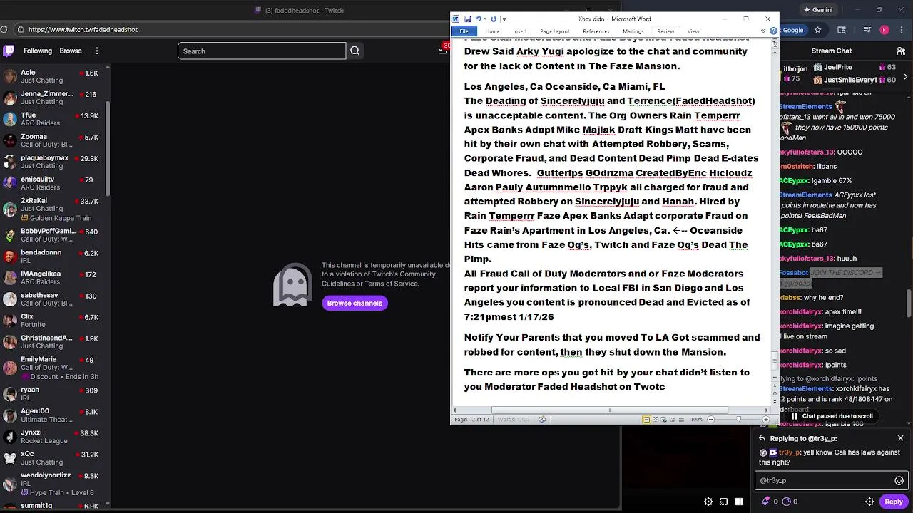Image resolution: width=913 pixels, height=513 pixels.
Task: Open xQc channel in sidebar
Action: pyautogui.click(x=53, y=457)
